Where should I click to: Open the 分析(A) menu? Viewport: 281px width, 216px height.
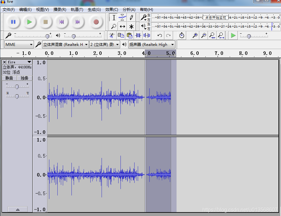coord(129,10)
